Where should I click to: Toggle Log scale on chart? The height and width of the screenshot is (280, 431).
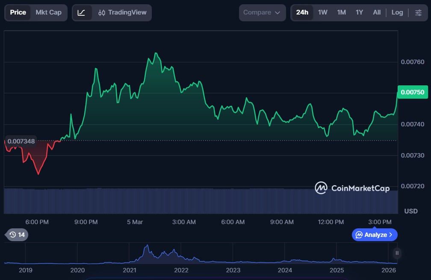(397, 13)
